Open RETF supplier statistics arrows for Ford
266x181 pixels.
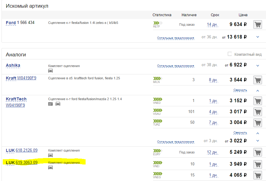tap(158, 23)
